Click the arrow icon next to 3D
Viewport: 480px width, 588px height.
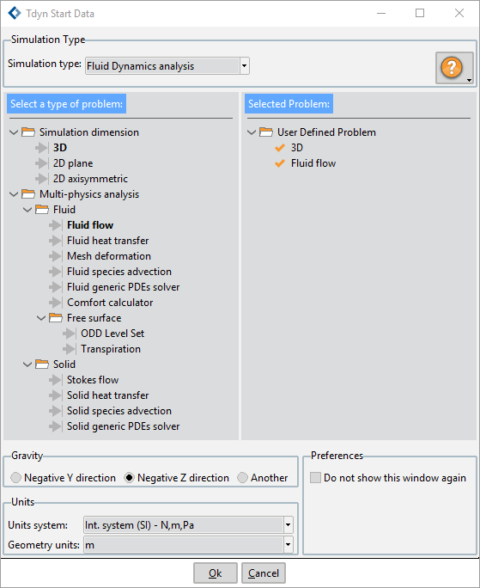point(41,148)
